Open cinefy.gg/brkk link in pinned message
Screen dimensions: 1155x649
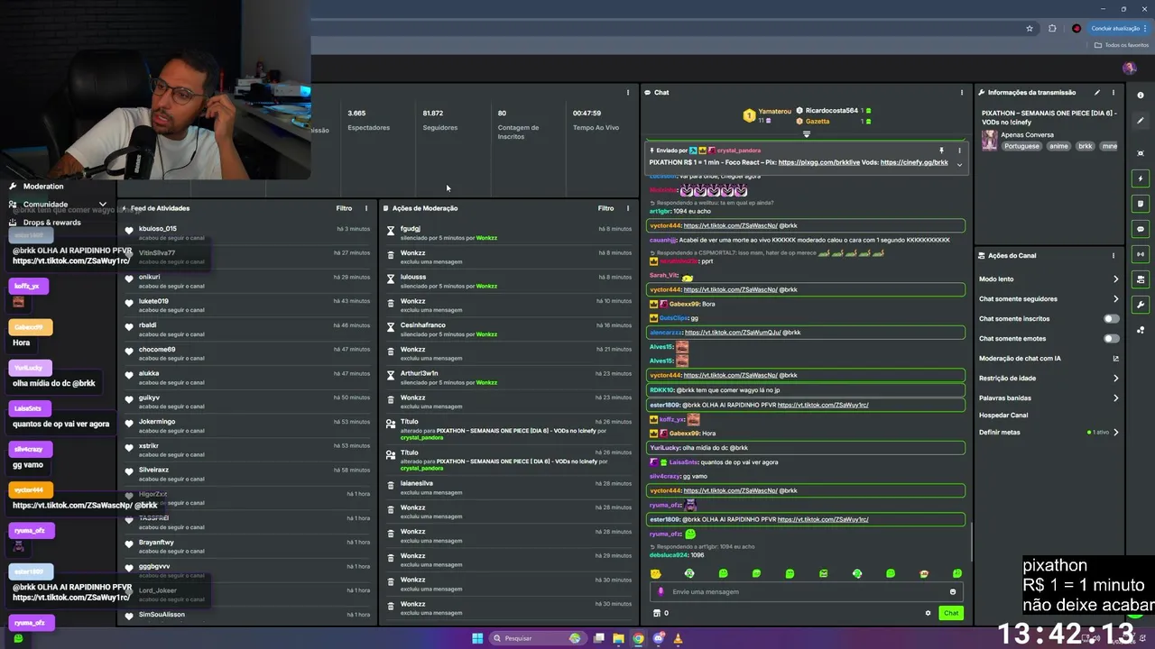(x=914, y=162)
